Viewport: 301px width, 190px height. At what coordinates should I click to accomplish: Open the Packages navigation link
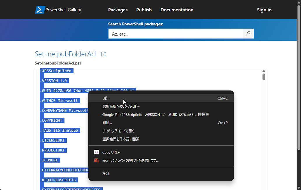pos(118,10)
